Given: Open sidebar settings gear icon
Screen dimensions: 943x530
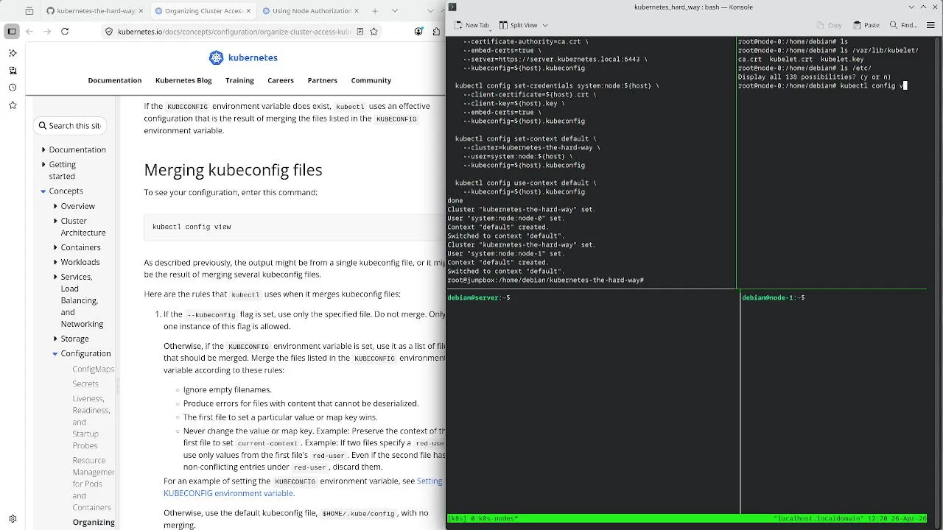Looking at the screenshot, I should pyautogui.click(x=13, y=518).
